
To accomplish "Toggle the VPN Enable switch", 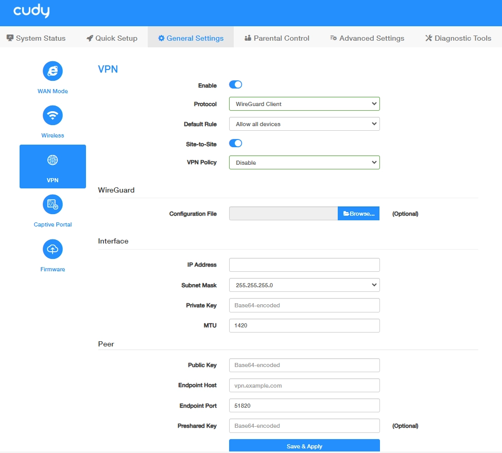I will point(235,84).
